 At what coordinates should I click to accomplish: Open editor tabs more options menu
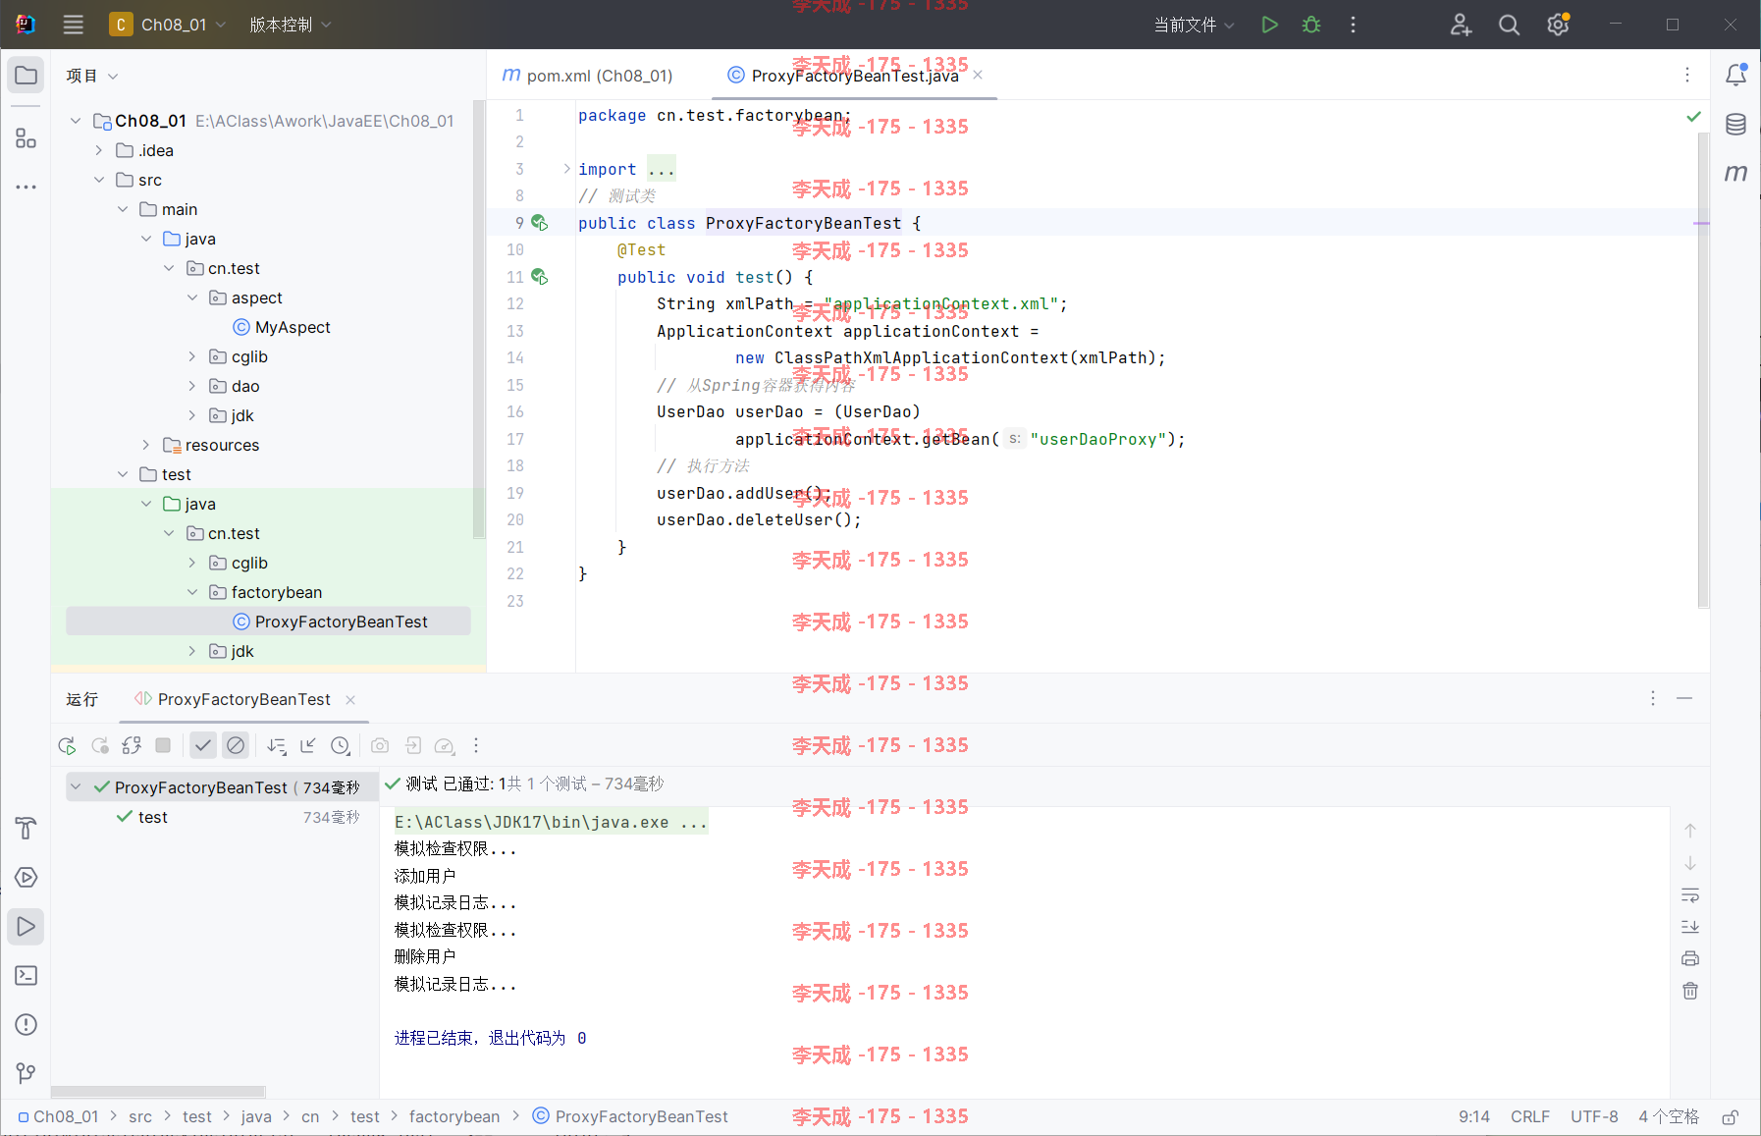pyautogui.click(x=1687, y=76)
